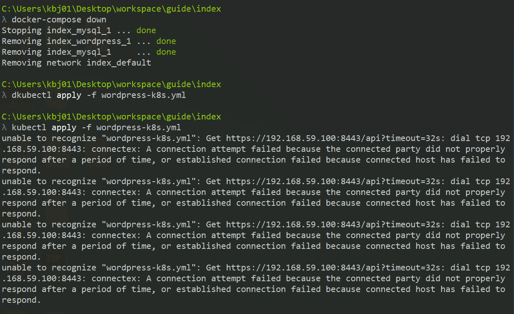Click the lambda prompt before dkubectl

[5, 95]
